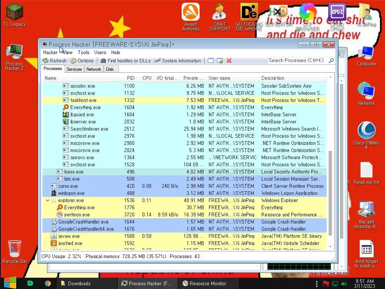Click the red X kill window icon
This screenshot has height=289, width=385.
pos(229,61)
